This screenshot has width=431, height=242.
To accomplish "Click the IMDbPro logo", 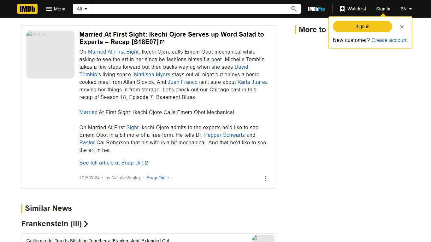I will pos(316,9).
